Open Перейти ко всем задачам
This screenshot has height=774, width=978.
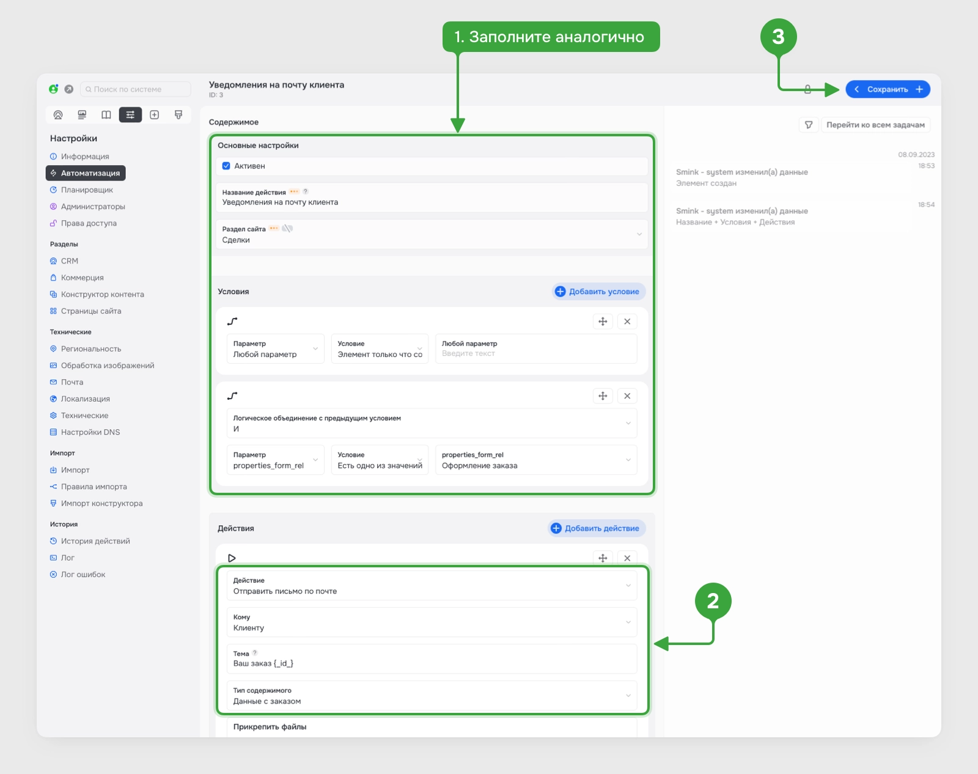point(875,125)
